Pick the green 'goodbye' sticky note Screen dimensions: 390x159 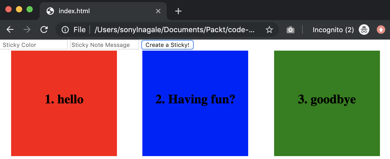coord(327,103)
